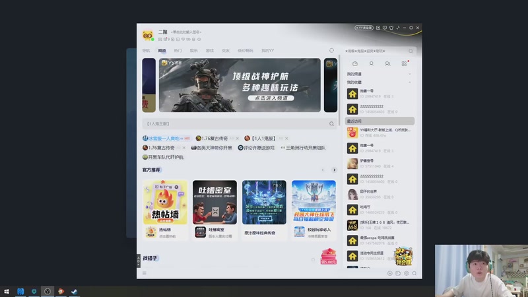Open the 原汁原味经典传奇 card thumbnail
The height and width of the screenshot is (297, 528).
[x=265, y=203]
